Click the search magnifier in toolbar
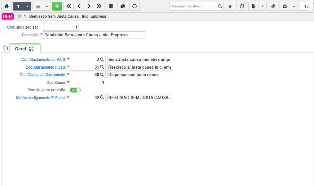 pyautogui.click(x=220, y=6)
